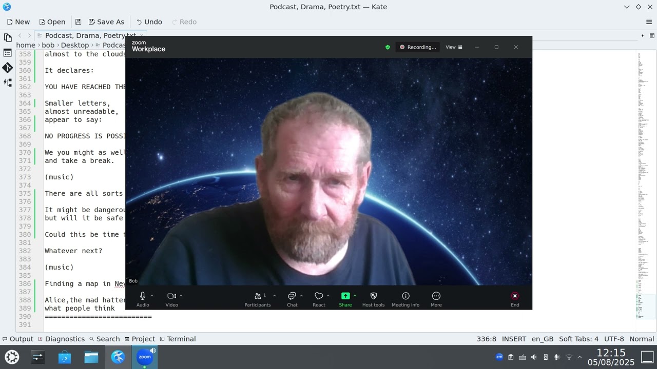Expand Zoom chat options arrow

301,296
